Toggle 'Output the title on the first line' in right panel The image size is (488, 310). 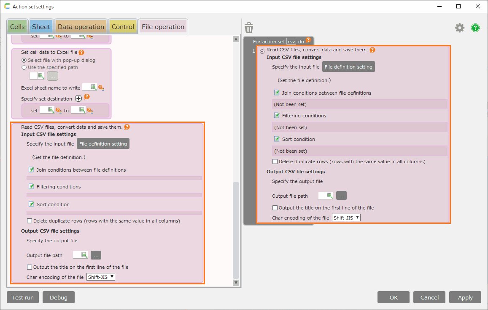coord(275,208)
